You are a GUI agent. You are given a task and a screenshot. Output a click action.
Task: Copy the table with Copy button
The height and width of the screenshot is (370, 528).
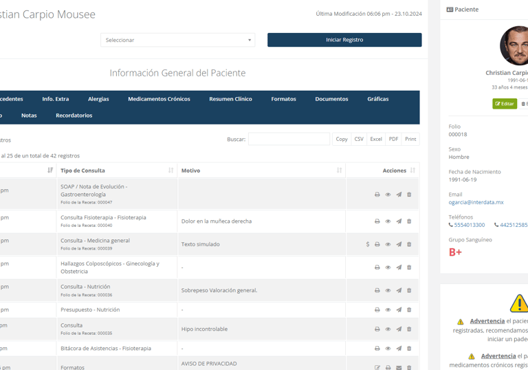[x=342, y=139]
